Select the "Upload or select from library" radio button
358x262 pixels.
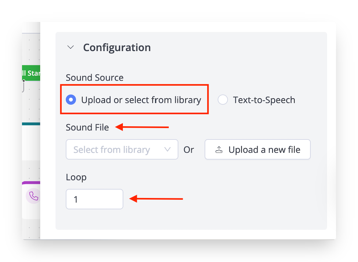(x=71, y=100)
